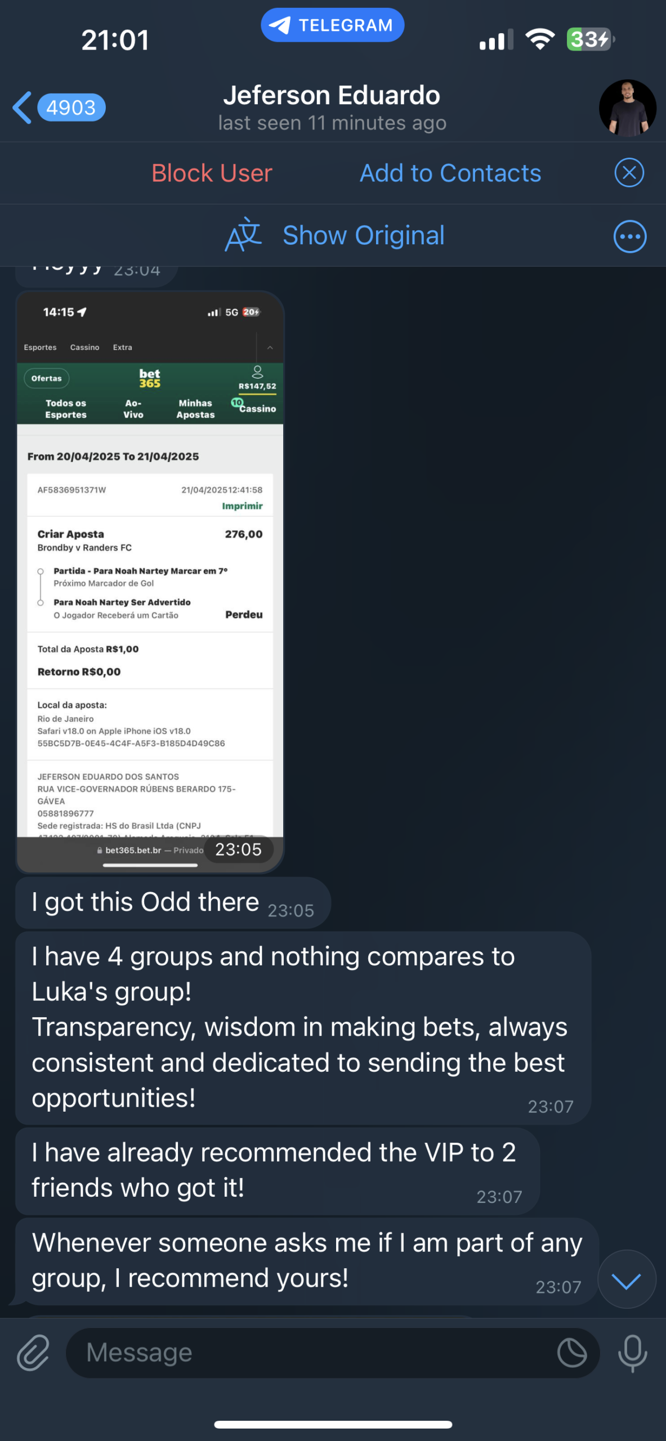Toggle Show Original translation
This screenshot has height=1441, width=666.
[x=363, y=235]
